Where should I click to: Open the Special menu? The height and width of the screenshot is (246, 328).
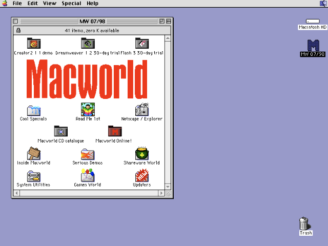(x=71, y=4)
